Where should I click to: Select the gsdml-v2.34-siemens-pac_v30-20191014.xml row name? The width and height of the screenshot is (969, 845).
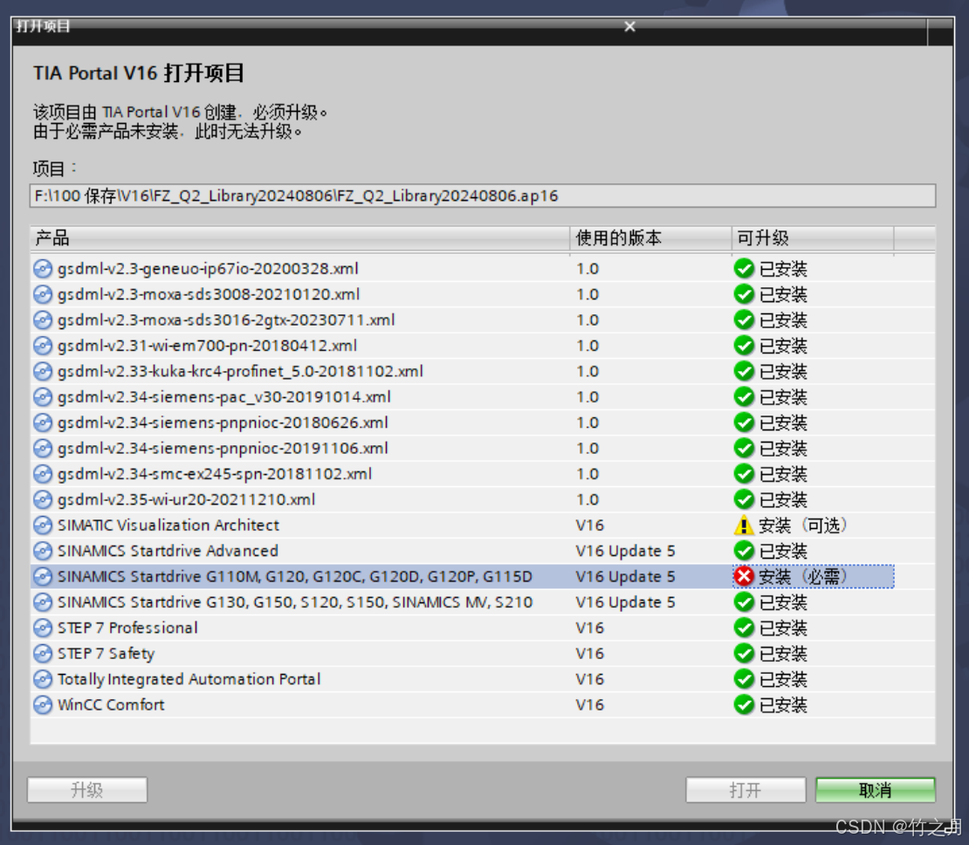(224, 397)
